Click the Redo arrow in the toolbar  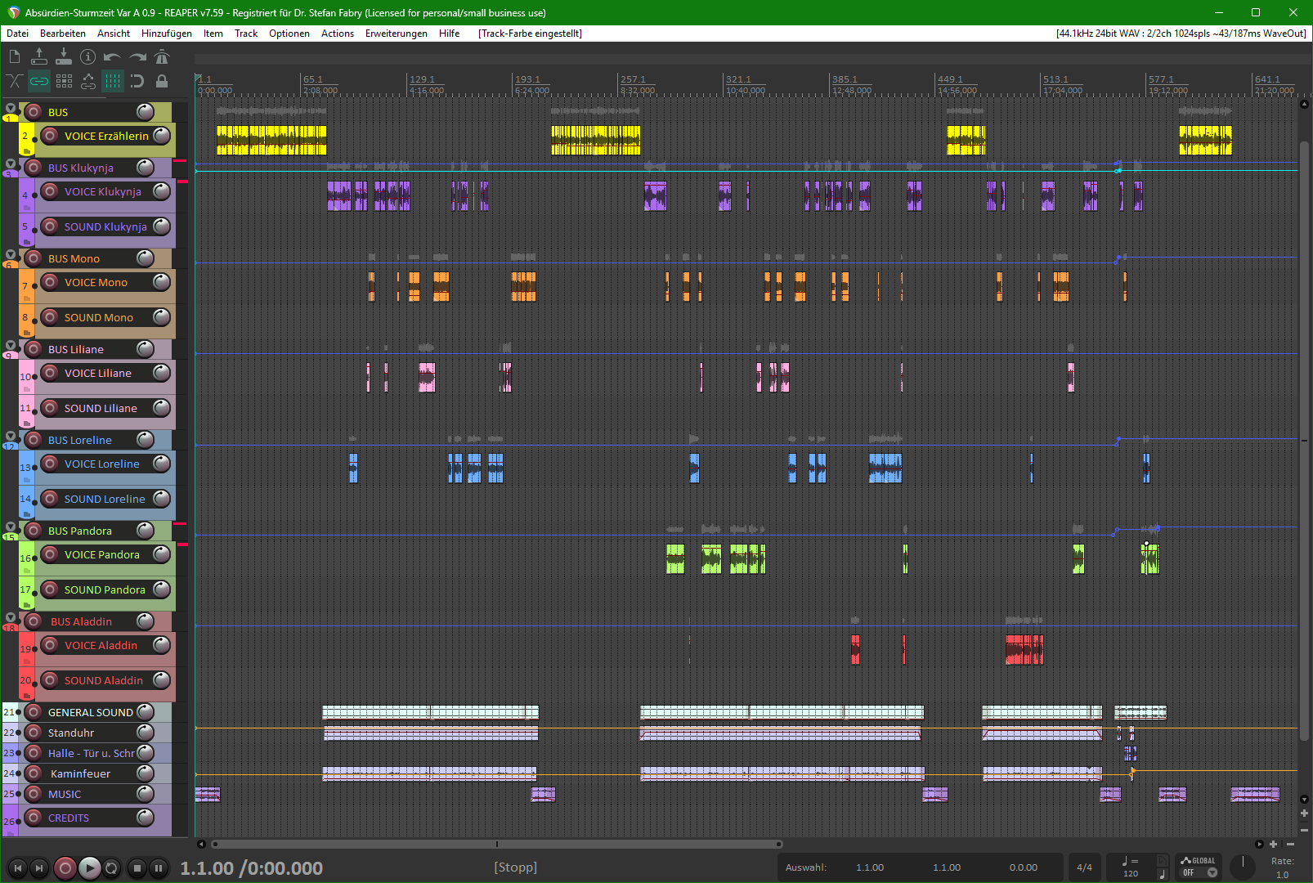click(137, 56)
